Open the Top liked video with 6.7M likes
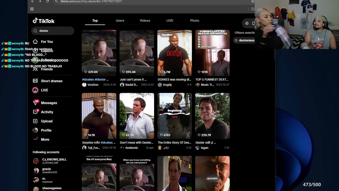This screenshot has height=191, width=339. (175, 53)
